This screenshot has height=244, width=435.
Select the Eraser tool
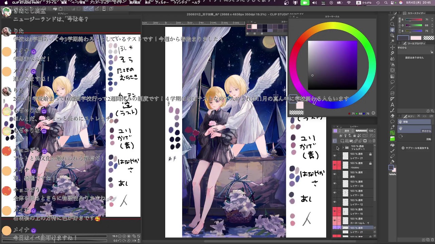coord(393,116)
